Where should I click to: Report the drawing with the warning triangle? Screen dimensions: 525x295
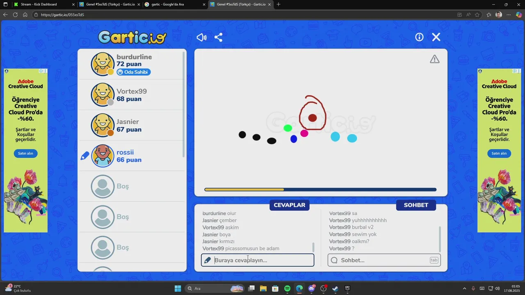tap(435, 59)
